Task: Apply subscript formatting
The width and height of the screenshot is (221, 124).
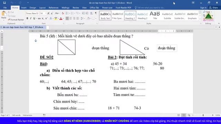Action: click(x=43, y=18)
